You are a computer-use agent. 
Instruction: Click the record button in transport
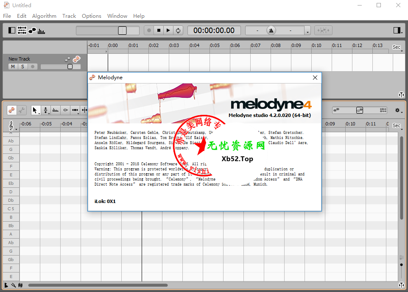(149, 31)
